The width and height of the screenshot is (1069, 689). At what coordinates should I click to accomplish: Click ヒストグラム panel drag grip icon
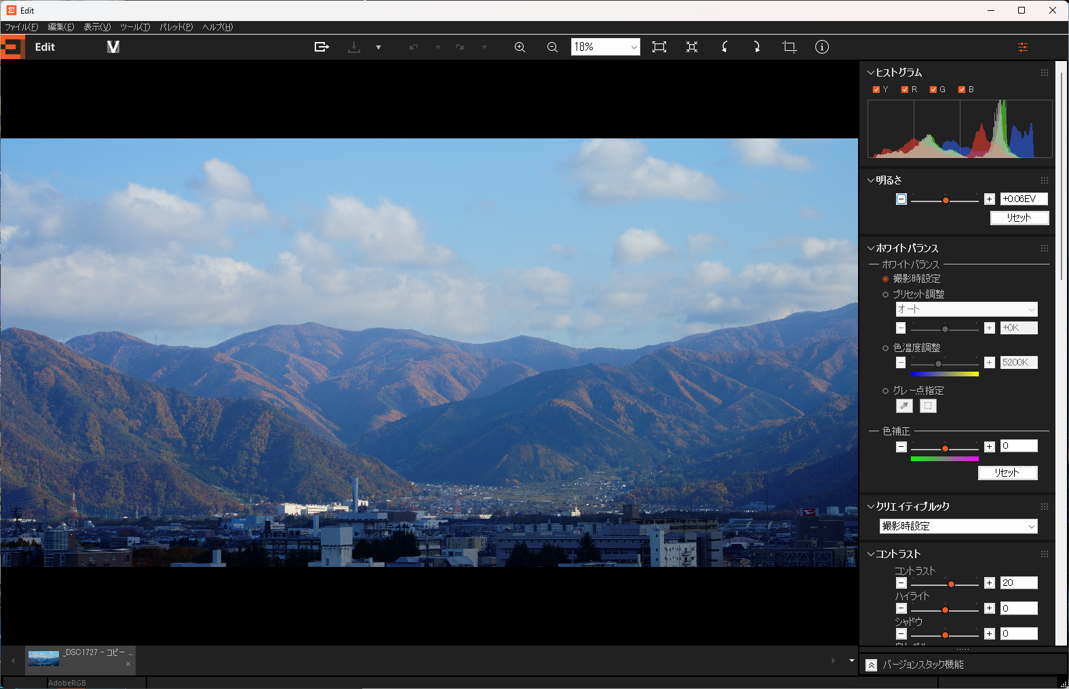[1045, 73]
